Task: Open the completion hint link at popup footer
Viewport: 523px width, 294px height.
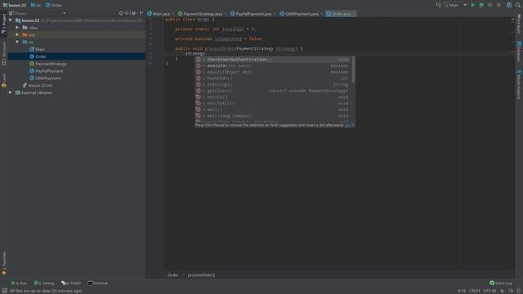Action: pyautogui.click(x=348, y=125)
